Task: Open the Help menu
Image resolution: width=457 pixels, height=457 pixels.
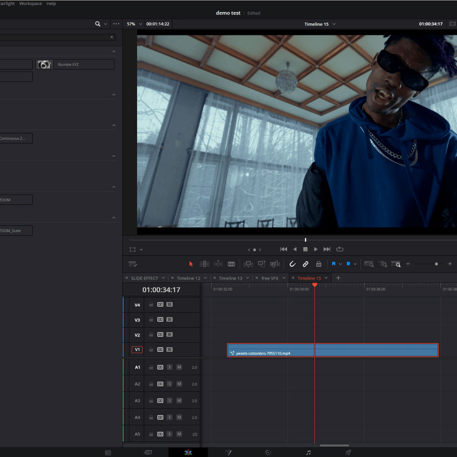Action: [51, 4]
